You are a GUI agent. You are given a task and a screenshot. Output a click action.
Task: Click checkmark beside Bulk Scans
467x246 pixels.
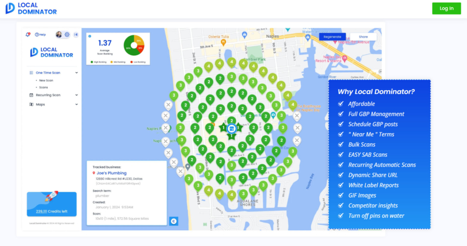coord(340,144)
